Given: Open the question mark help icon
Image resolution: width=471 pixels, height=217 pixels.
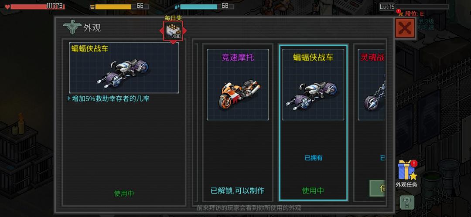Looking at the screenshot, I should (x=407, y=202).
